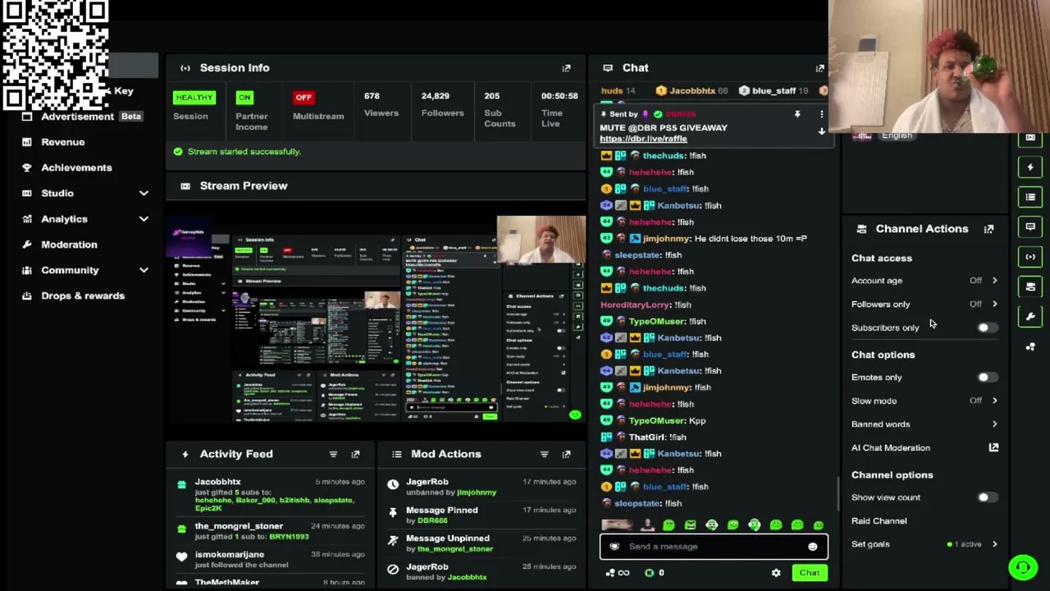Click the wrench icon in right sidebar
Screen dimensions: 1050x591
(1030, 317)
